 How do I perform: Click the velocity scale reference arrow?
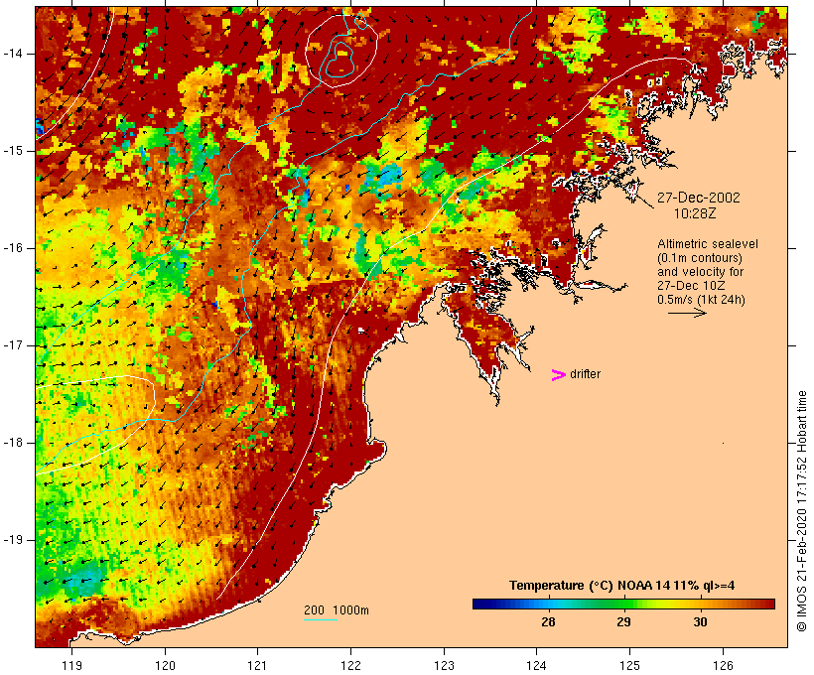coord(687,313)
